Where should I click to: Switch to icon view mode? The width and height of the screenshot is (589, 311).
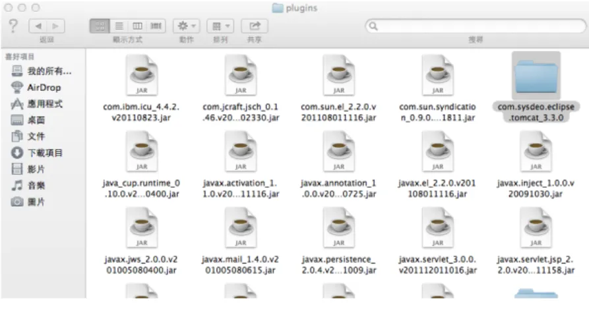pyautogui.click(x=100, y=26)
